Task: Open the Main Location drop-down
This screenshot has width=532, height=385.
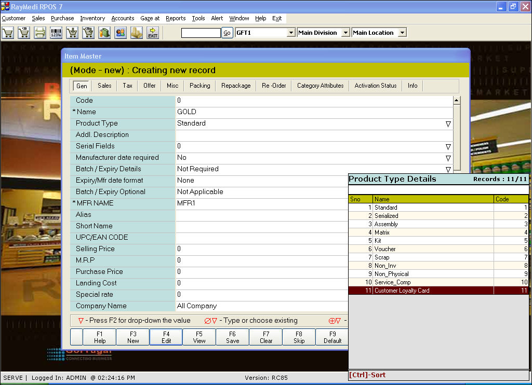Action: (x=402, y=33)
